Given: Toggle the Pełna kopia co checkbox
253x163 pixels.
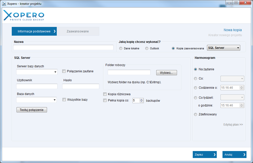Looking at the screenshot, I should click(105, 100).
